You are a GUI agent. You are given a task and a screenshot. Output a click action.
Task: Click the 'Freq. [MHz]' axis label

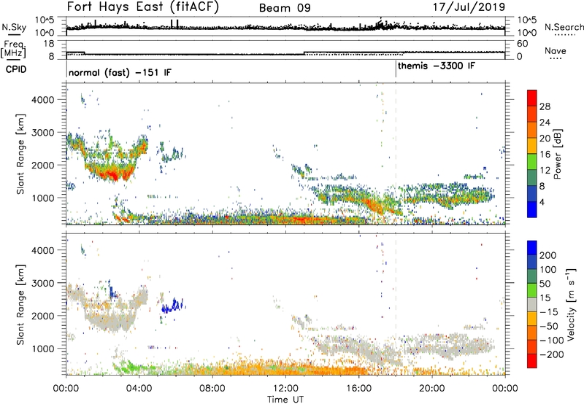[x=13, y=50]
